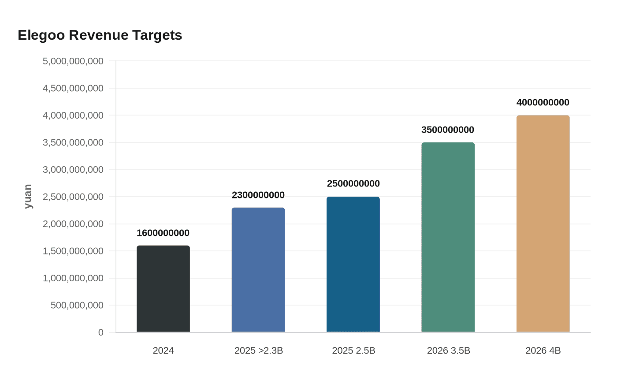The image size is (617, 388).
Task: Click the 3,000,000,000 y-axis tick
Action: coord(73,169)
